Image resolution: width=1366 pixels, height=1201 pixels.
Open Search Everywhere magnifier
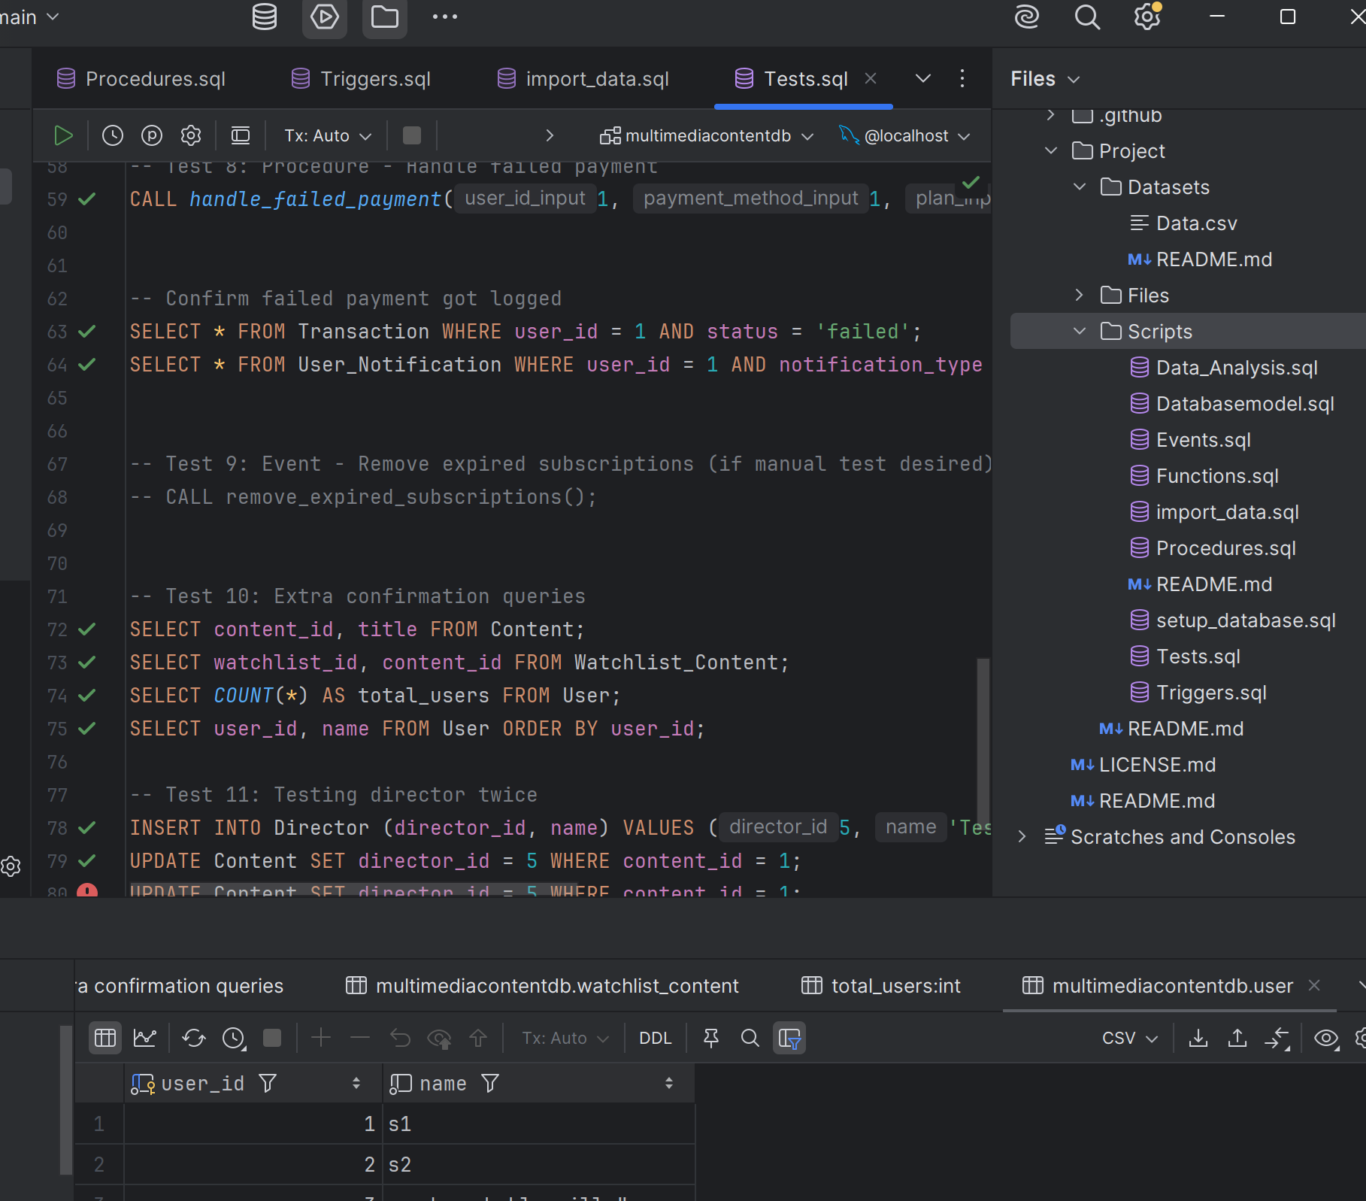click(1087, 17)
